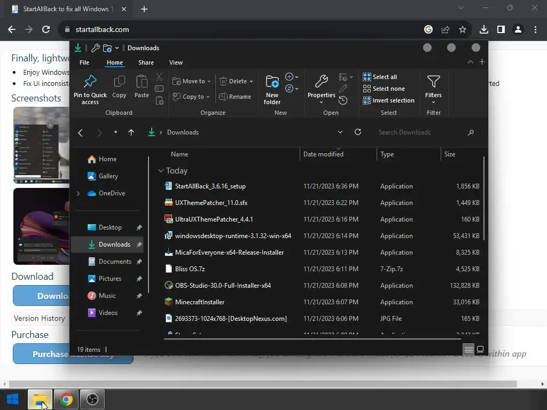Unpin Documents via its pin icon
Screen dimensions: 547x410
(x=139, y=262)
